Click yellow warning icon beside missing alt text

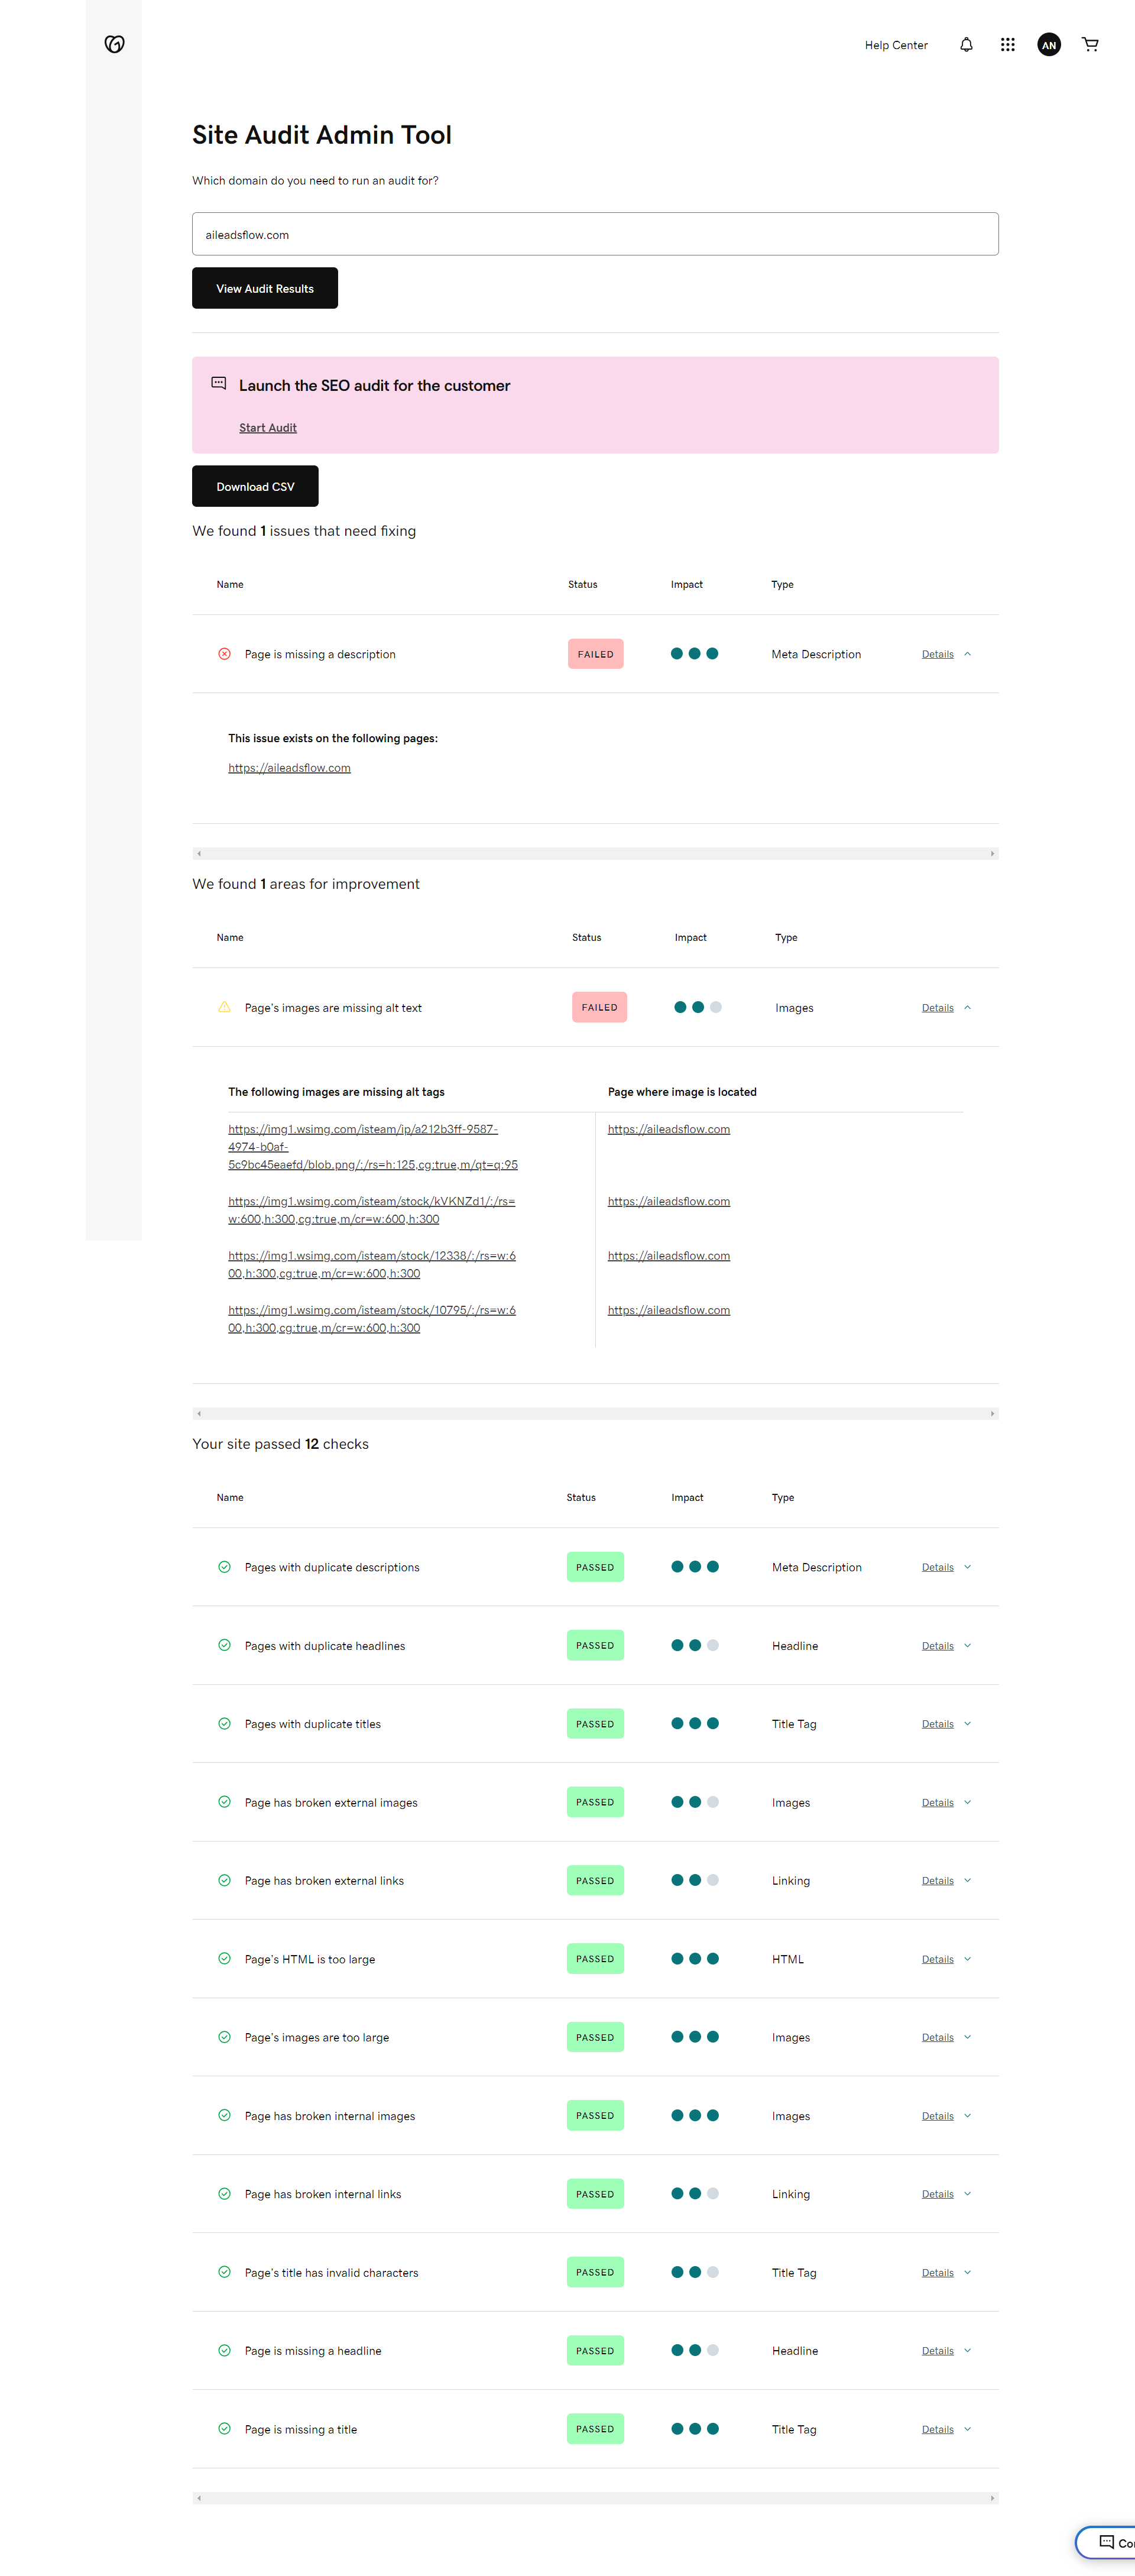pos(224,1007)
